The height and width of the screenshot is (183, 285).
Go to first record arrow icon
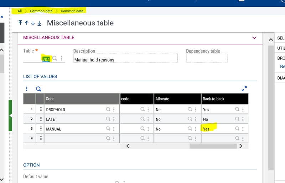[x=20, y=23]
